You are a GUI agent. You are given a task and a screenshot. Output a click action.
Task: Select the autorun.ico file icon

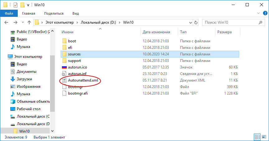(x=64, y=67)
